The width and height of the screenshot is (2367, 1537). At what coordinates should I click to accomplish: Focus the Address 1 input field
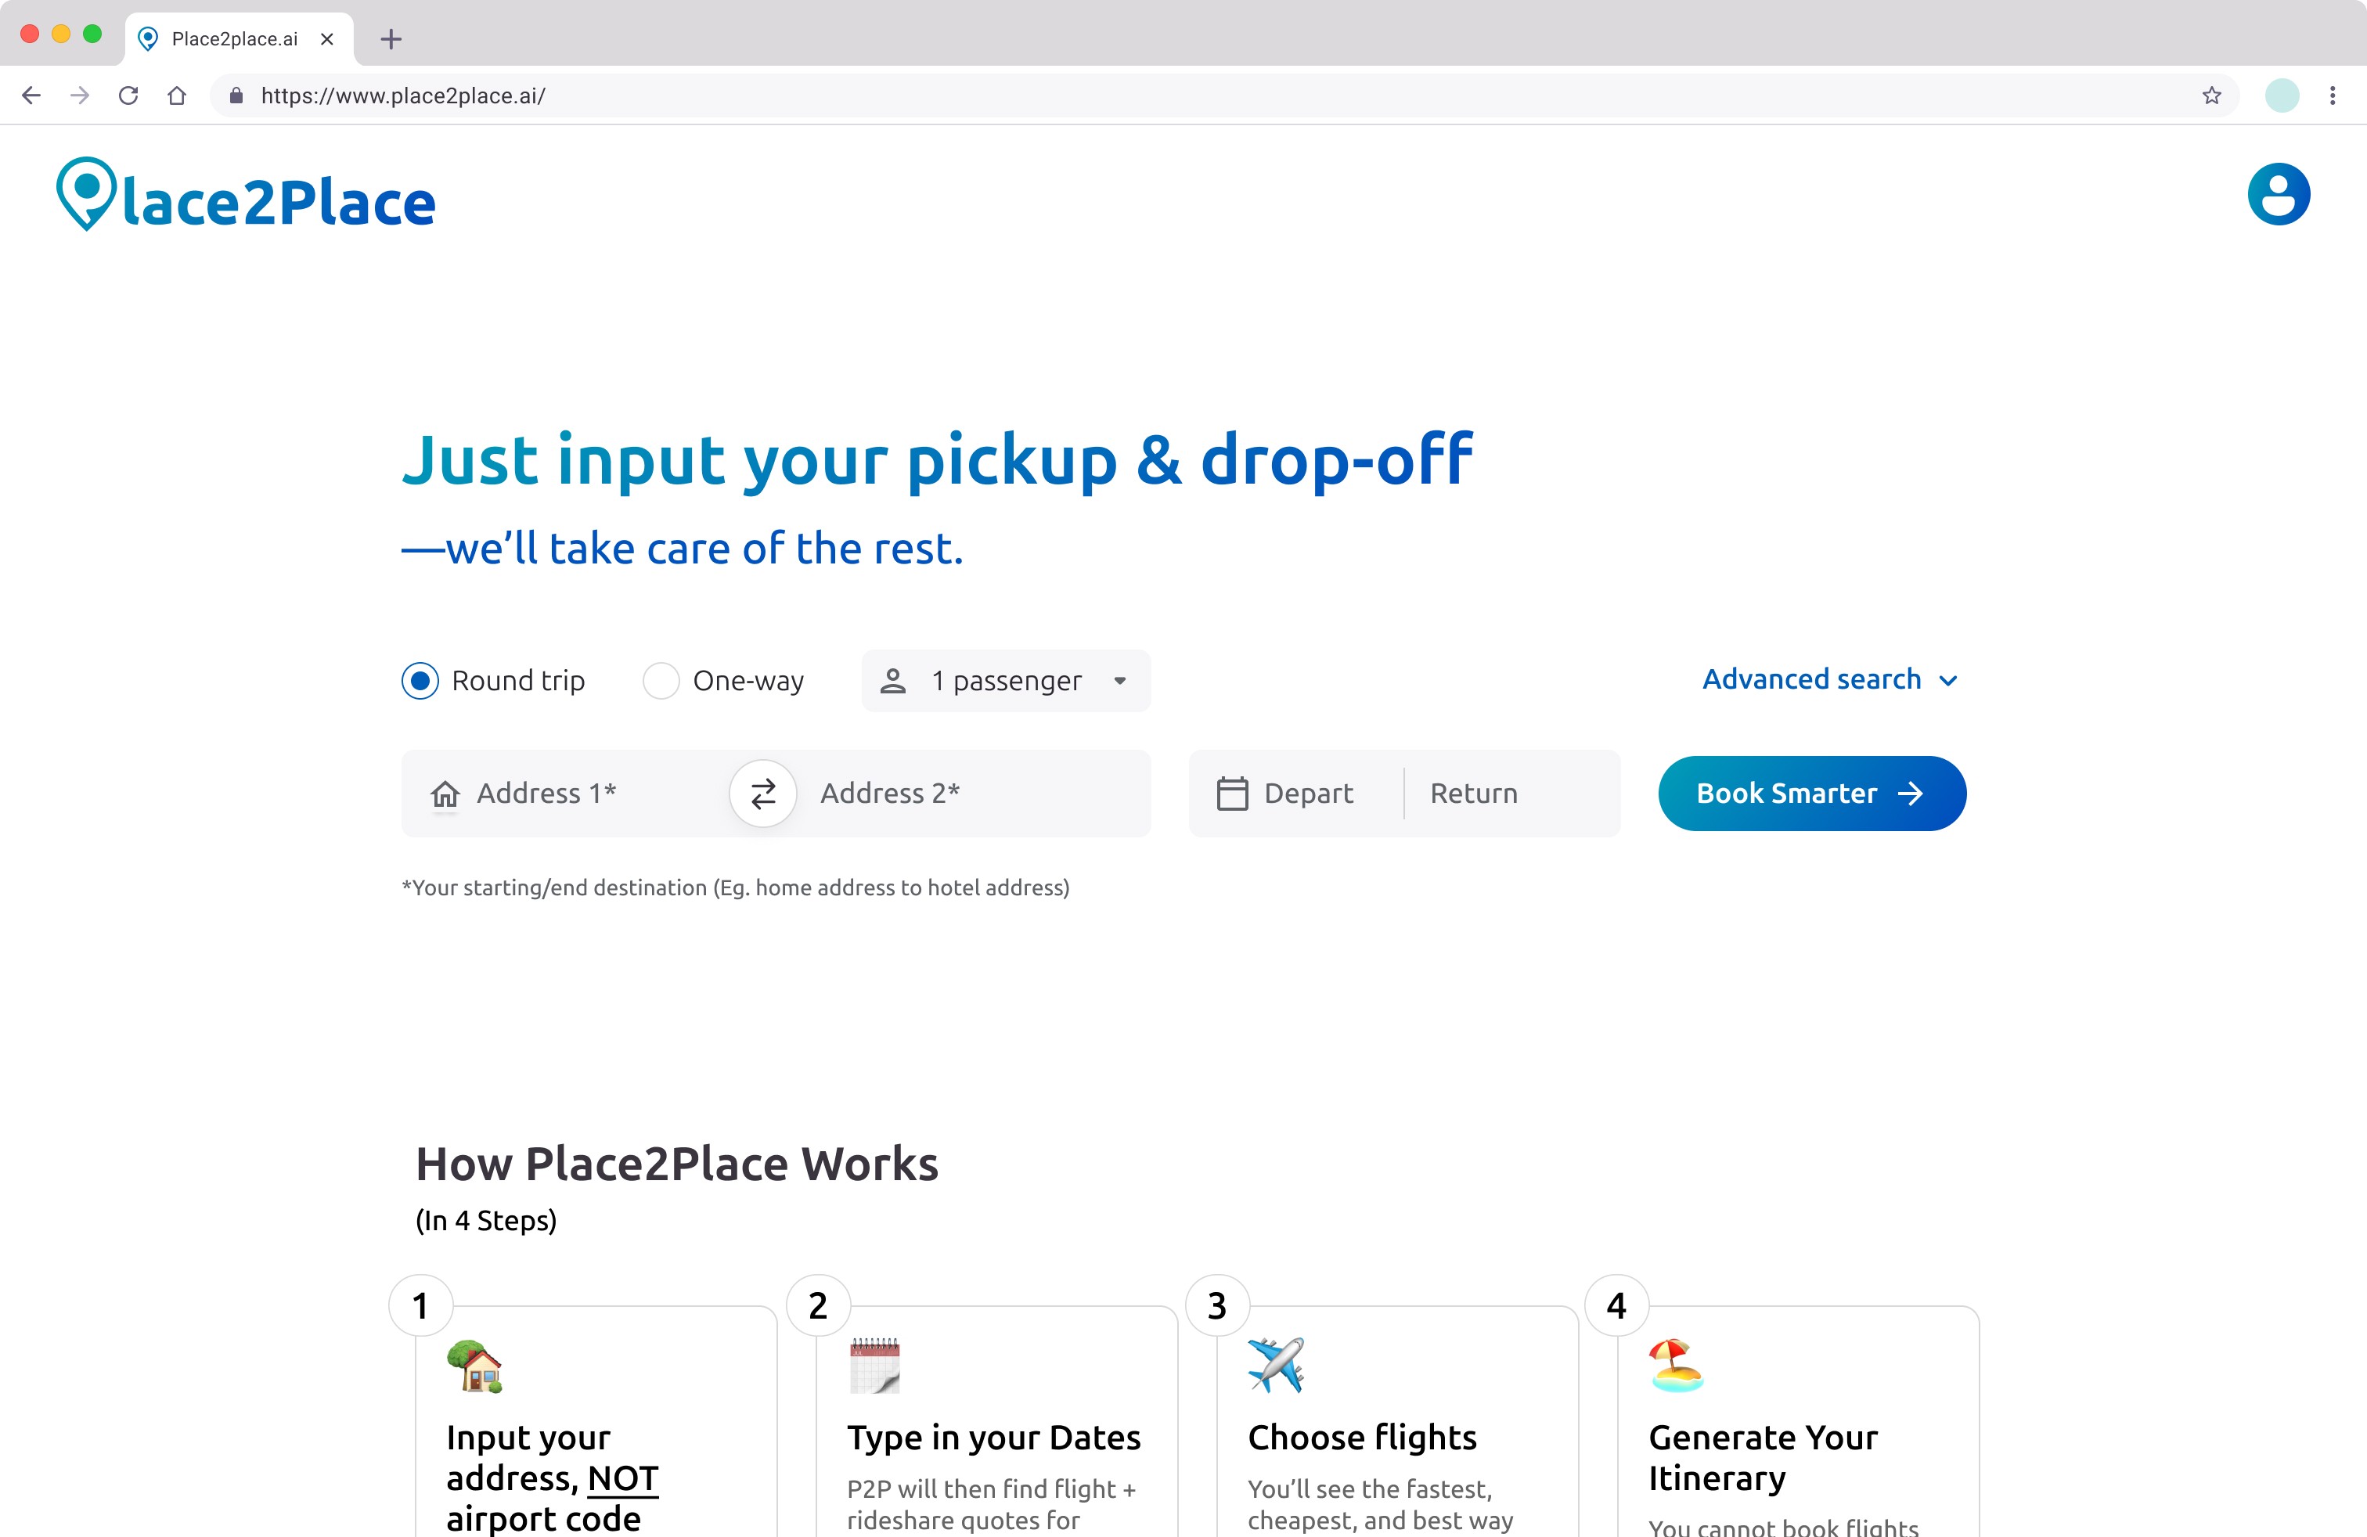pos(565,794)
